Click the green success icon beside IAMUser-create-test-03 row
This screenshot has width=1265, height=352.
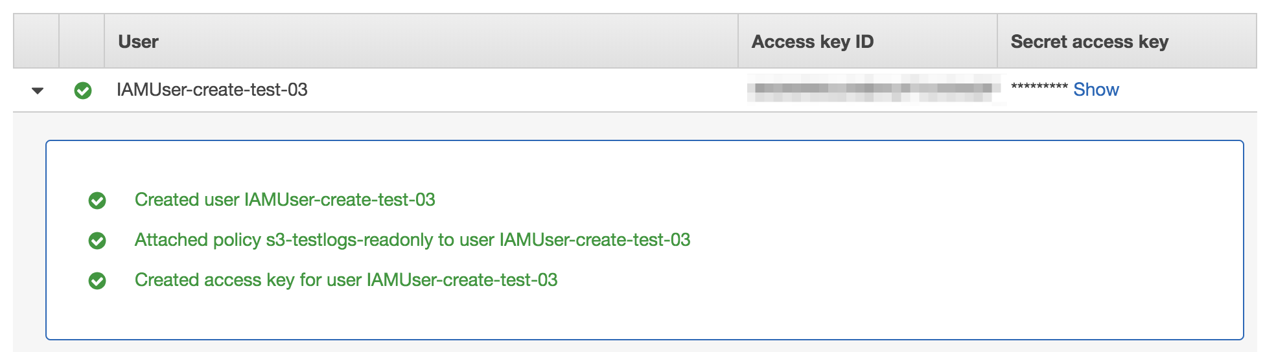click(83, 91)
